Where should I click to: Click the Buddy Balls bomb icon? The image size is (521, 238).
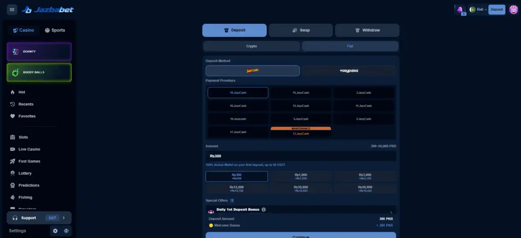[15, 72]
